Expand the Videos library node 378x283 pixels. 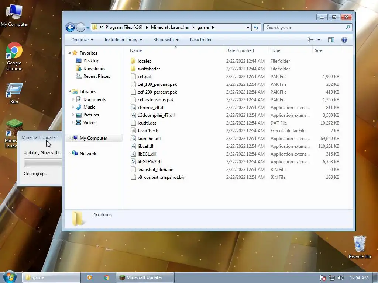point(73,122)
